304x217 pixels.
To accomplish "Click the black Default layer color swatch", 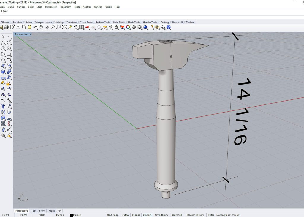I will pyautogui.click(x=71, y=215).
